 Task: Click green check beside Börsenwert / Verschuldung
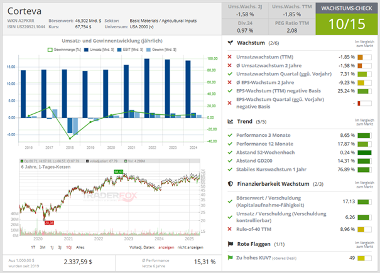[x=230, y=201]
